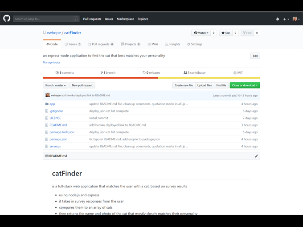This screenshot has height=227, width=303.
Task: Go to Pull requests in top navigation
Action: click(x=92, y=19)
